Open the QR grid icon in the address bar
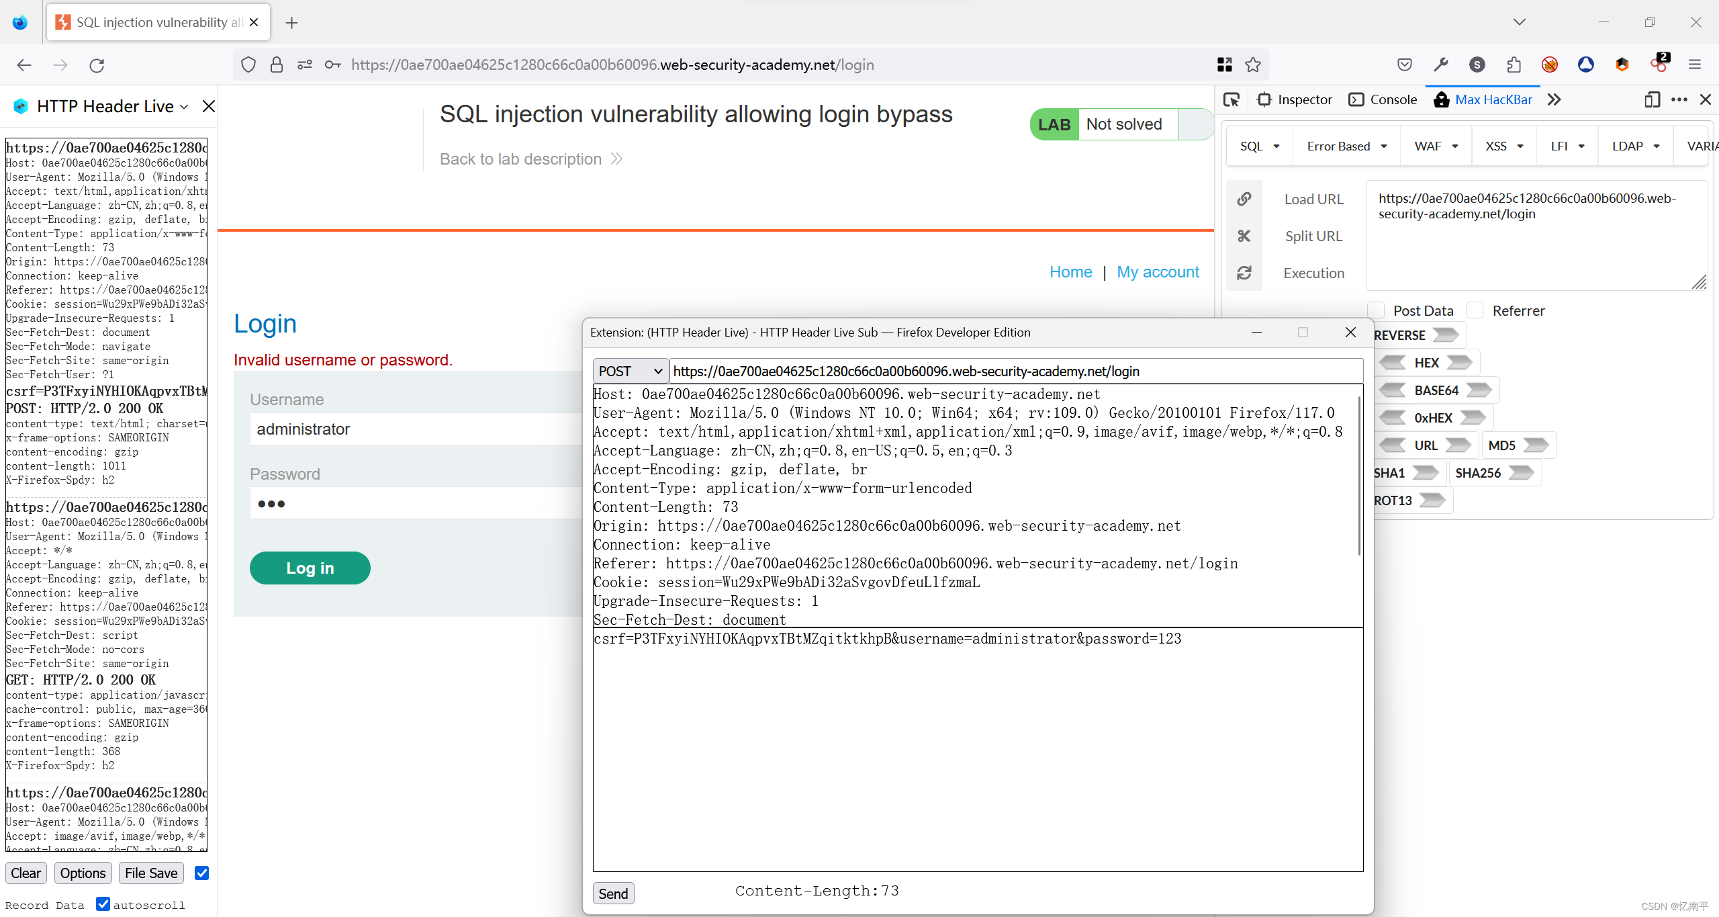 1225,64
